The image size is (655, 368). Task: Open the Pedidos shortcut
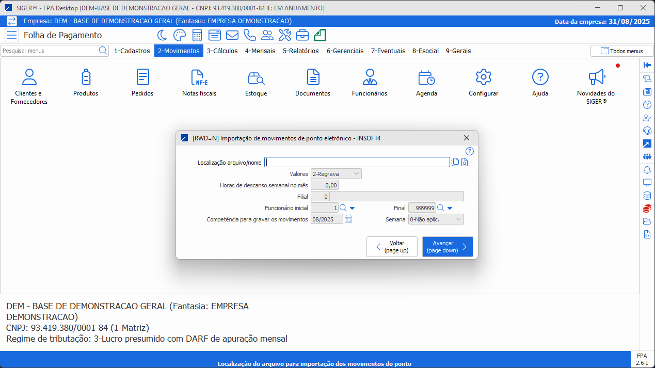point(142,83)
